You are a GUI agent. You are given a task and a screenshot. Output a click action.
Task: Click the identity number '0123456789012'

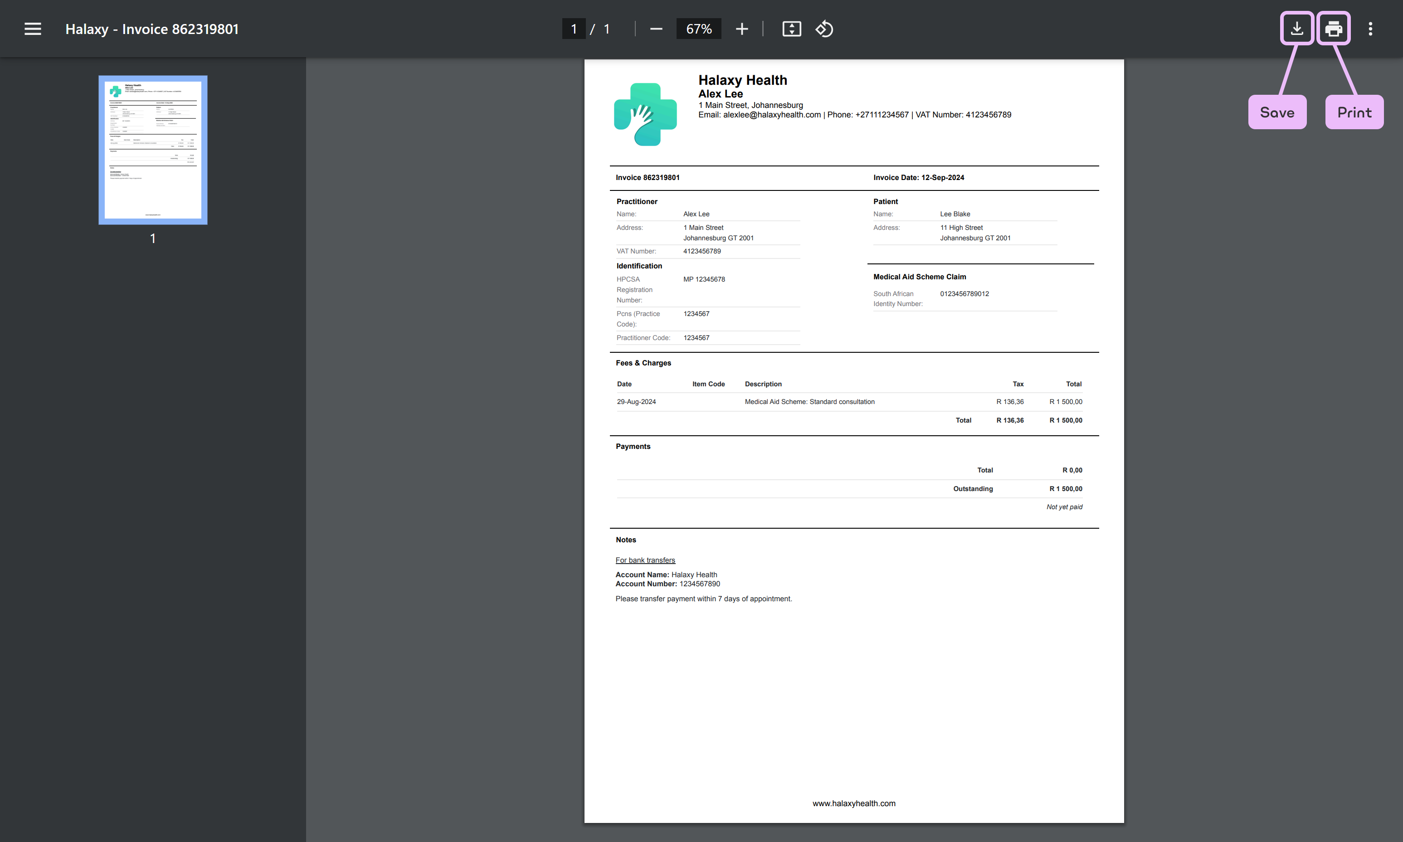point(964,294)
